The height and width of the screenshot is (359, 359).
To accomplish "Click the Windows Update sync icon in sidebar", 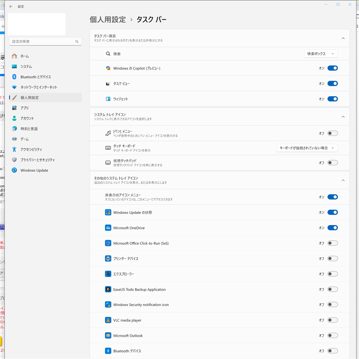I will point(14,170).
